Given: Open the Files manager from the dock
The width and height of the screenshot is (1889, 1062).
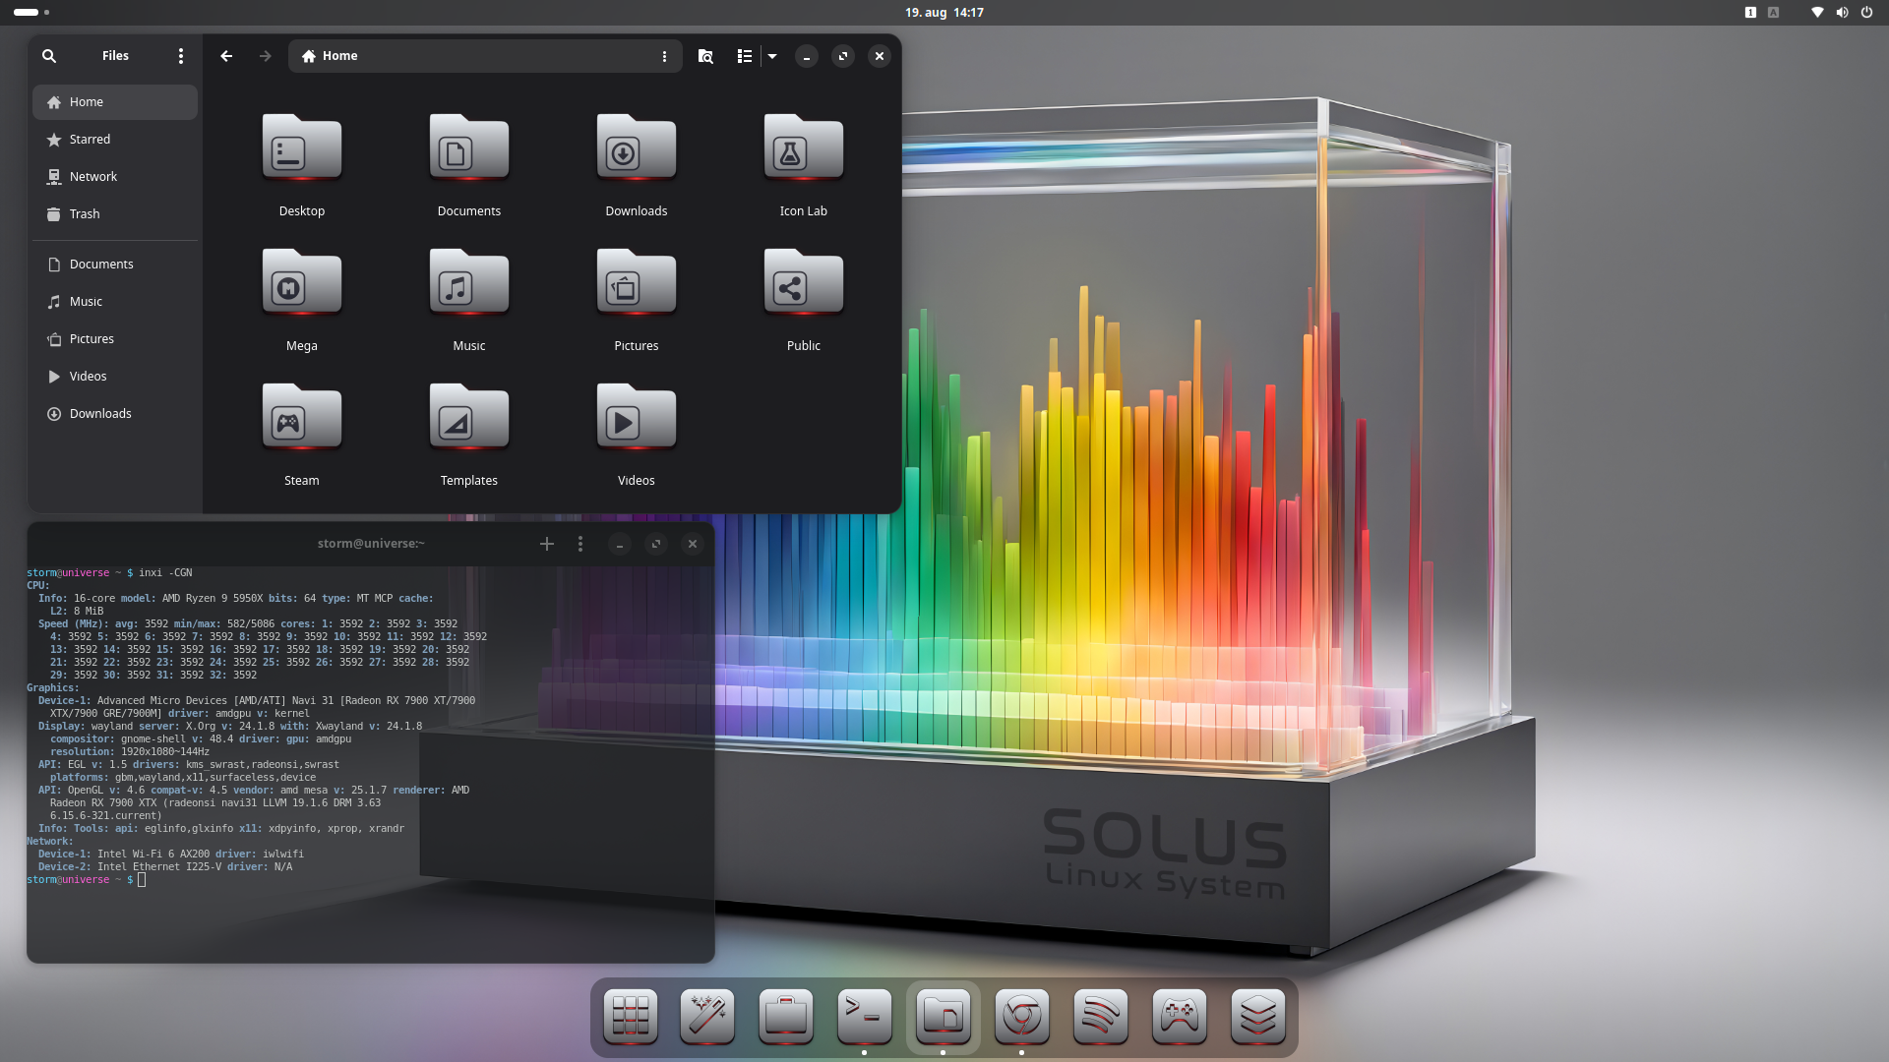Looking at the screenshot, I should pos(944,1017).
